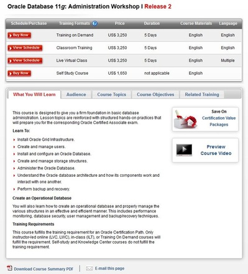
Task: Click the 'Administer the Oracle Database' bullet
Action: coord(46,168)
